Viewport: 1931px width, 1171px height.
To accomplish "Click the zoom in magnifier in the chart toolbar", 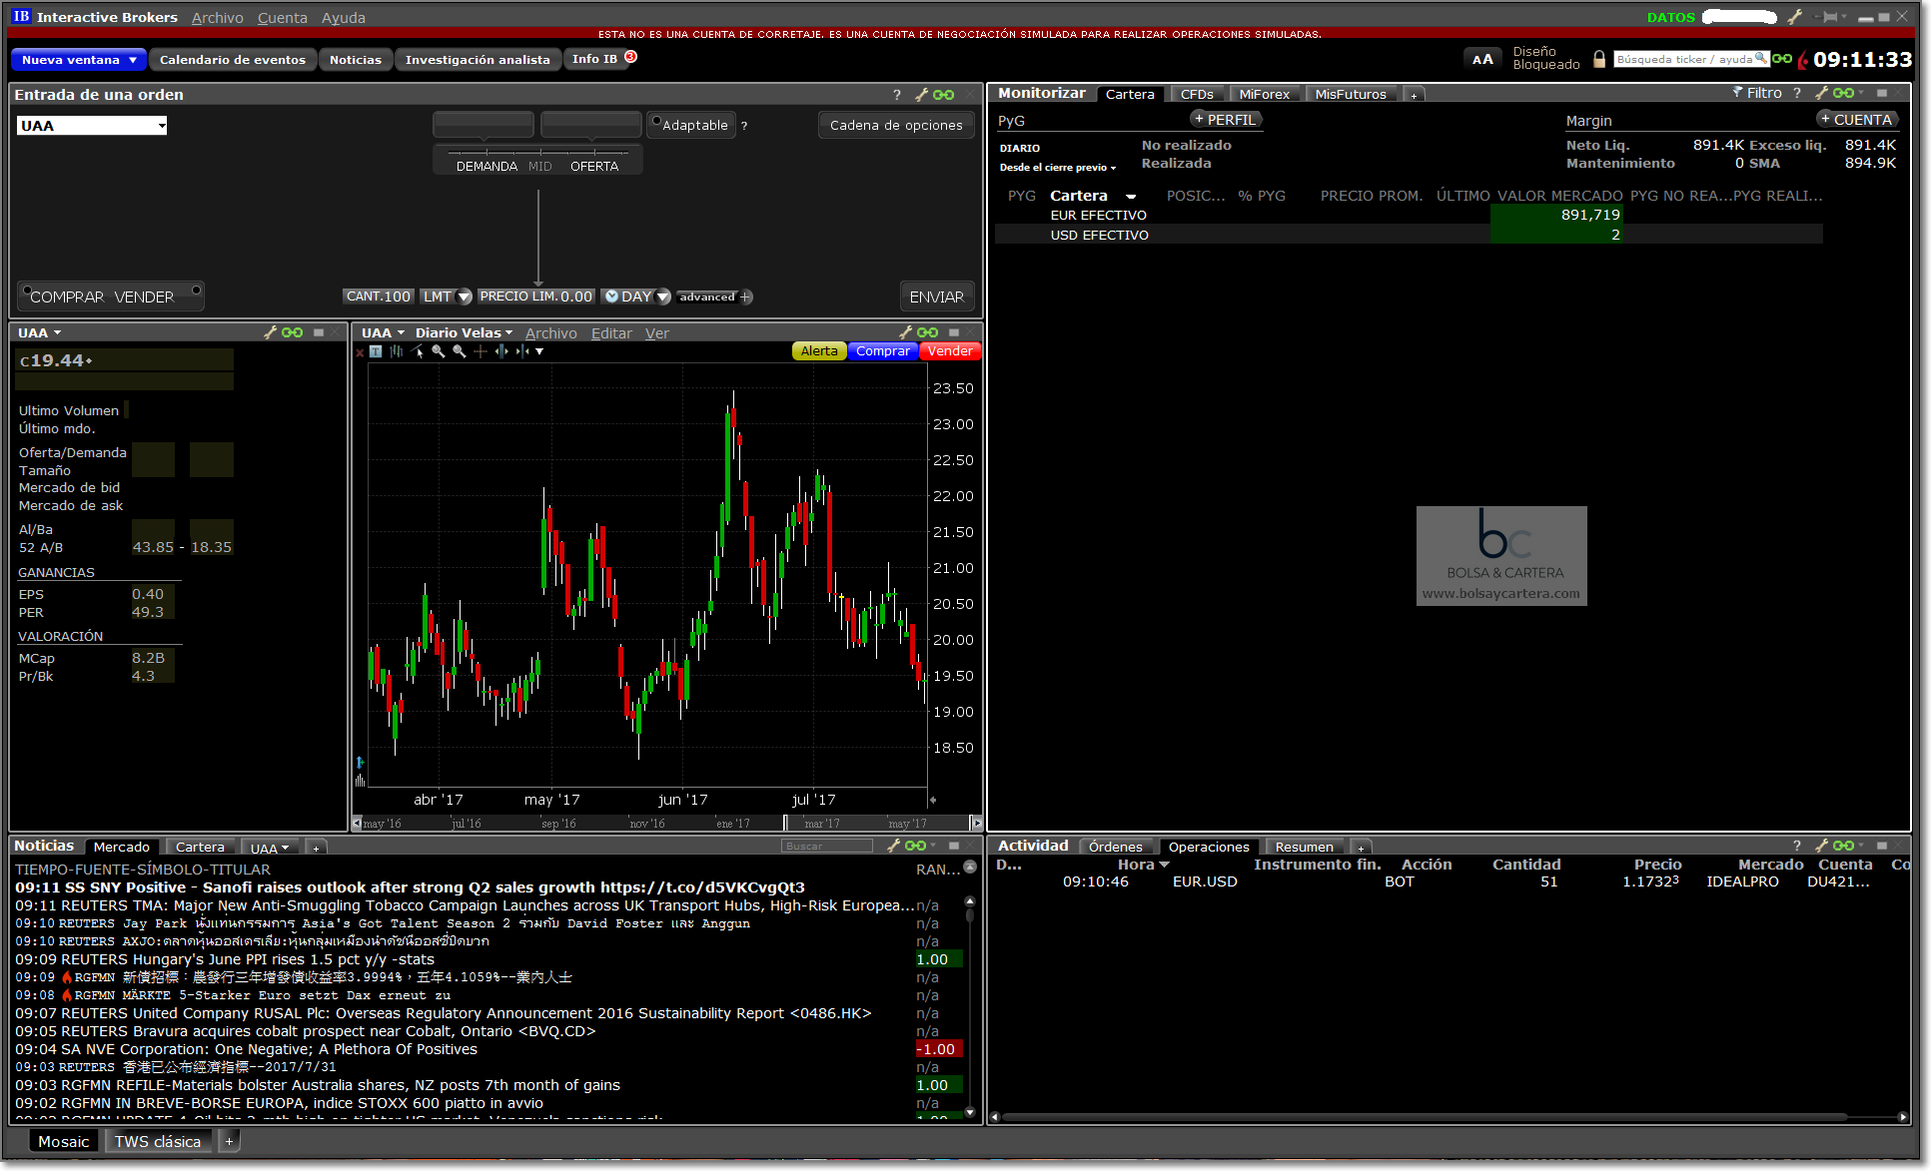I will [438, 351].
